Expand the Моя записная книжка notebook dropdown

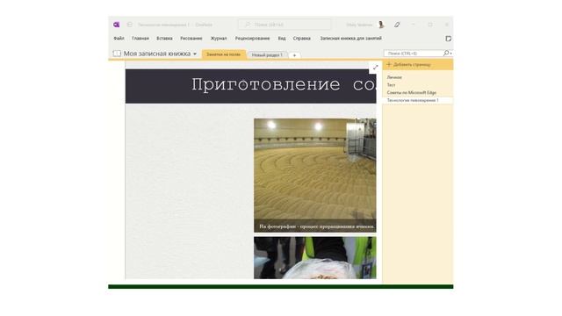tap(195, 54)
